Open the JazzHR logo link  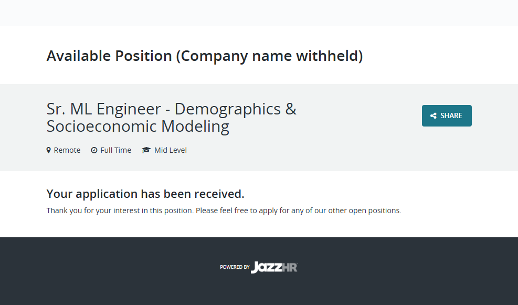tap(274, 267)
